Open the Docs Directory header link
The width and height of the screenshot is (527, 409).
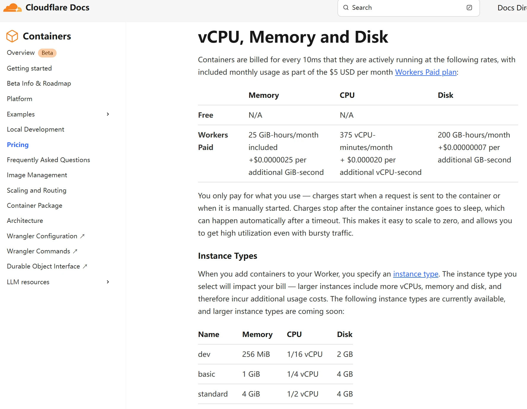[512, 8]
